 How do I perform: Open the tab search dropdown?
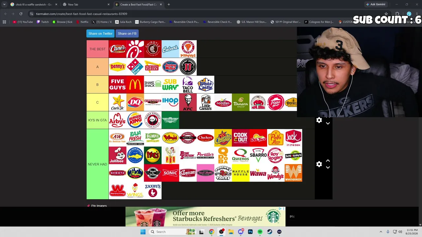(x=4, y=5)
